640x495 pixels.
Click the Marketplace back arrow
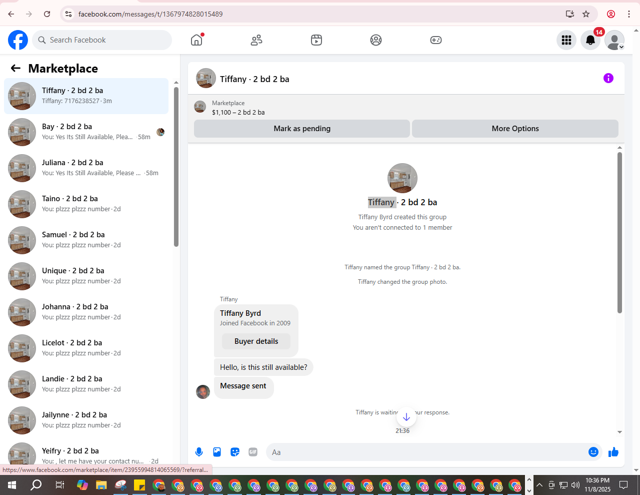(15, 68)
